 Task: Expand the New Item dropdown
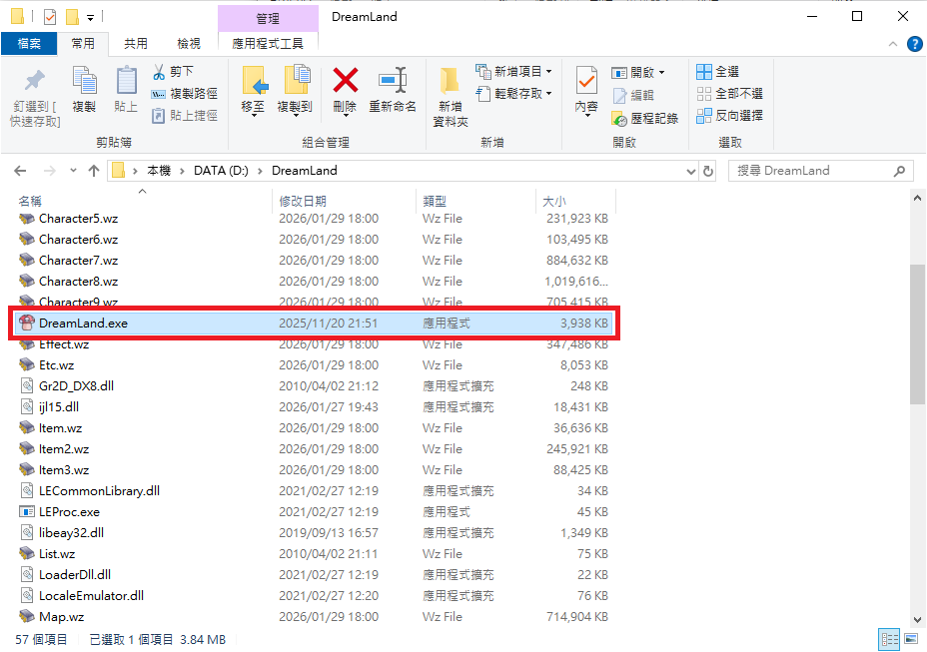[x=548, y=72]
